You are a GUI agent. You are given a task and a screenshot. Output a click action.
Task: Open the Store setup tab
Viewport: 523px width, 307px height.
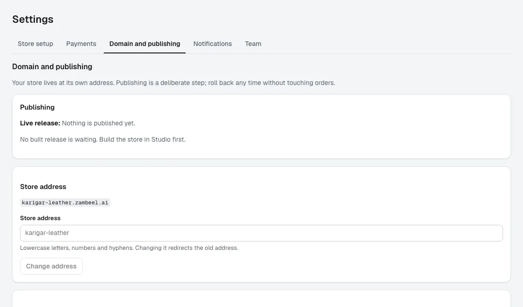coord(35,44)
